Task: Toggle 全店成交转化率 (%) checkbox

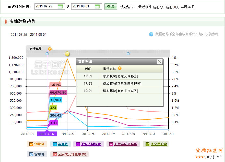Action: tap(55, 154)
